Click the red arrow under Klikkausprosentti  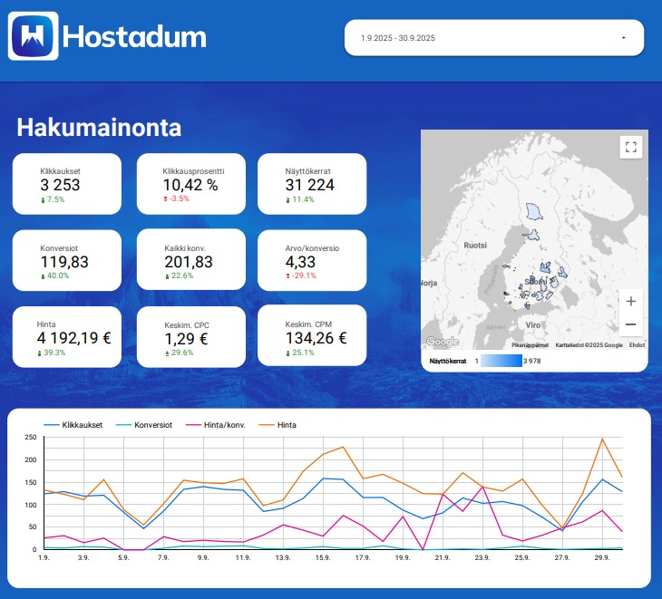tap(166, 198)
